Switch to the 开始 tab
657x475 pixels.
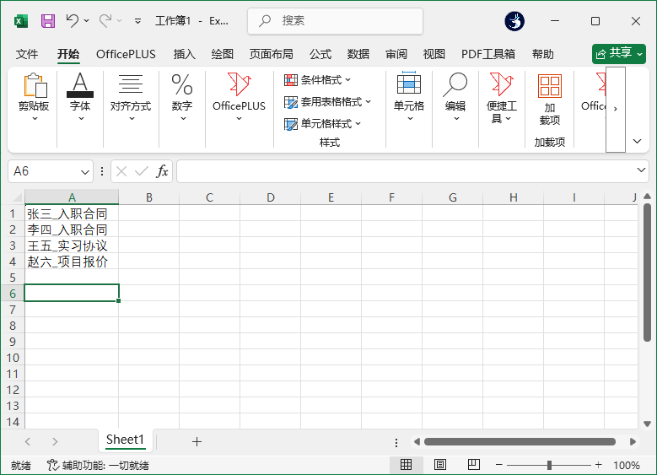[68, 54]
